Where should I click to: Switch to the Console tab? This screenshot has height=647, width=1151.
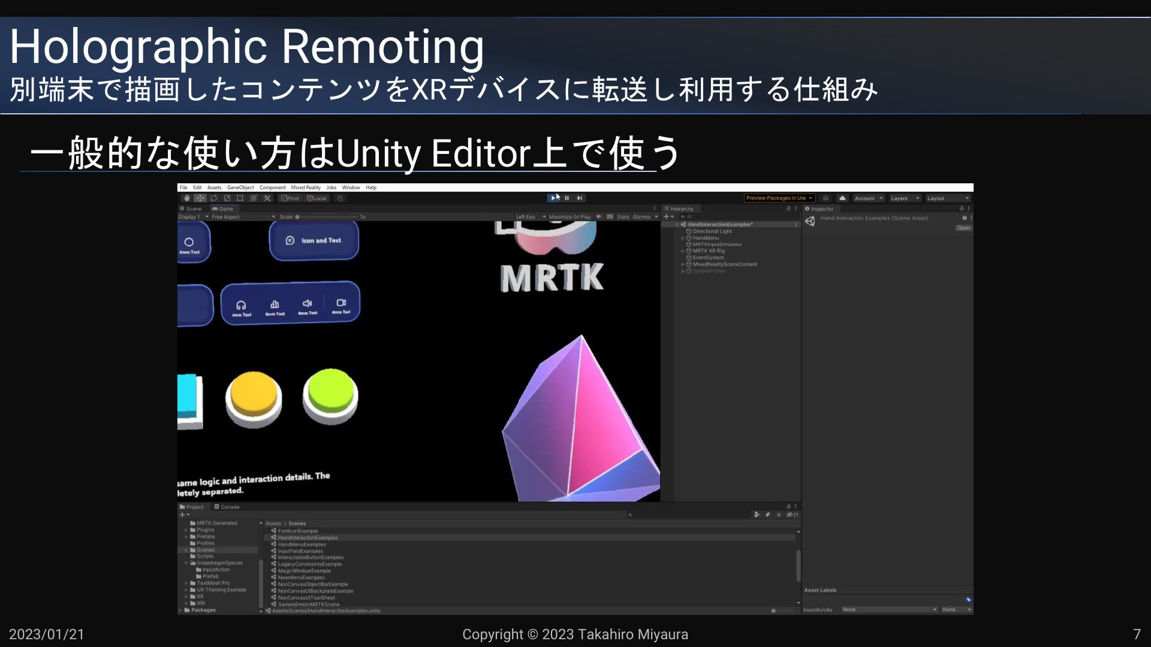click(x=227, y=507)
